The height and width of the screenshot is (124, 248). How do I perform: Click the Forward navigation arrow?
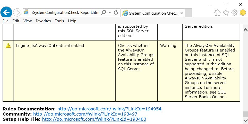[17, 13]
